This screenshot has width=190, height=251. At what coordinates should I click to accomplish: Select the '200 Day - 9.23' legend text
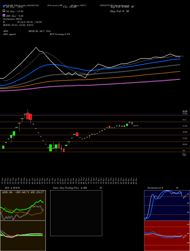[14, 16]
